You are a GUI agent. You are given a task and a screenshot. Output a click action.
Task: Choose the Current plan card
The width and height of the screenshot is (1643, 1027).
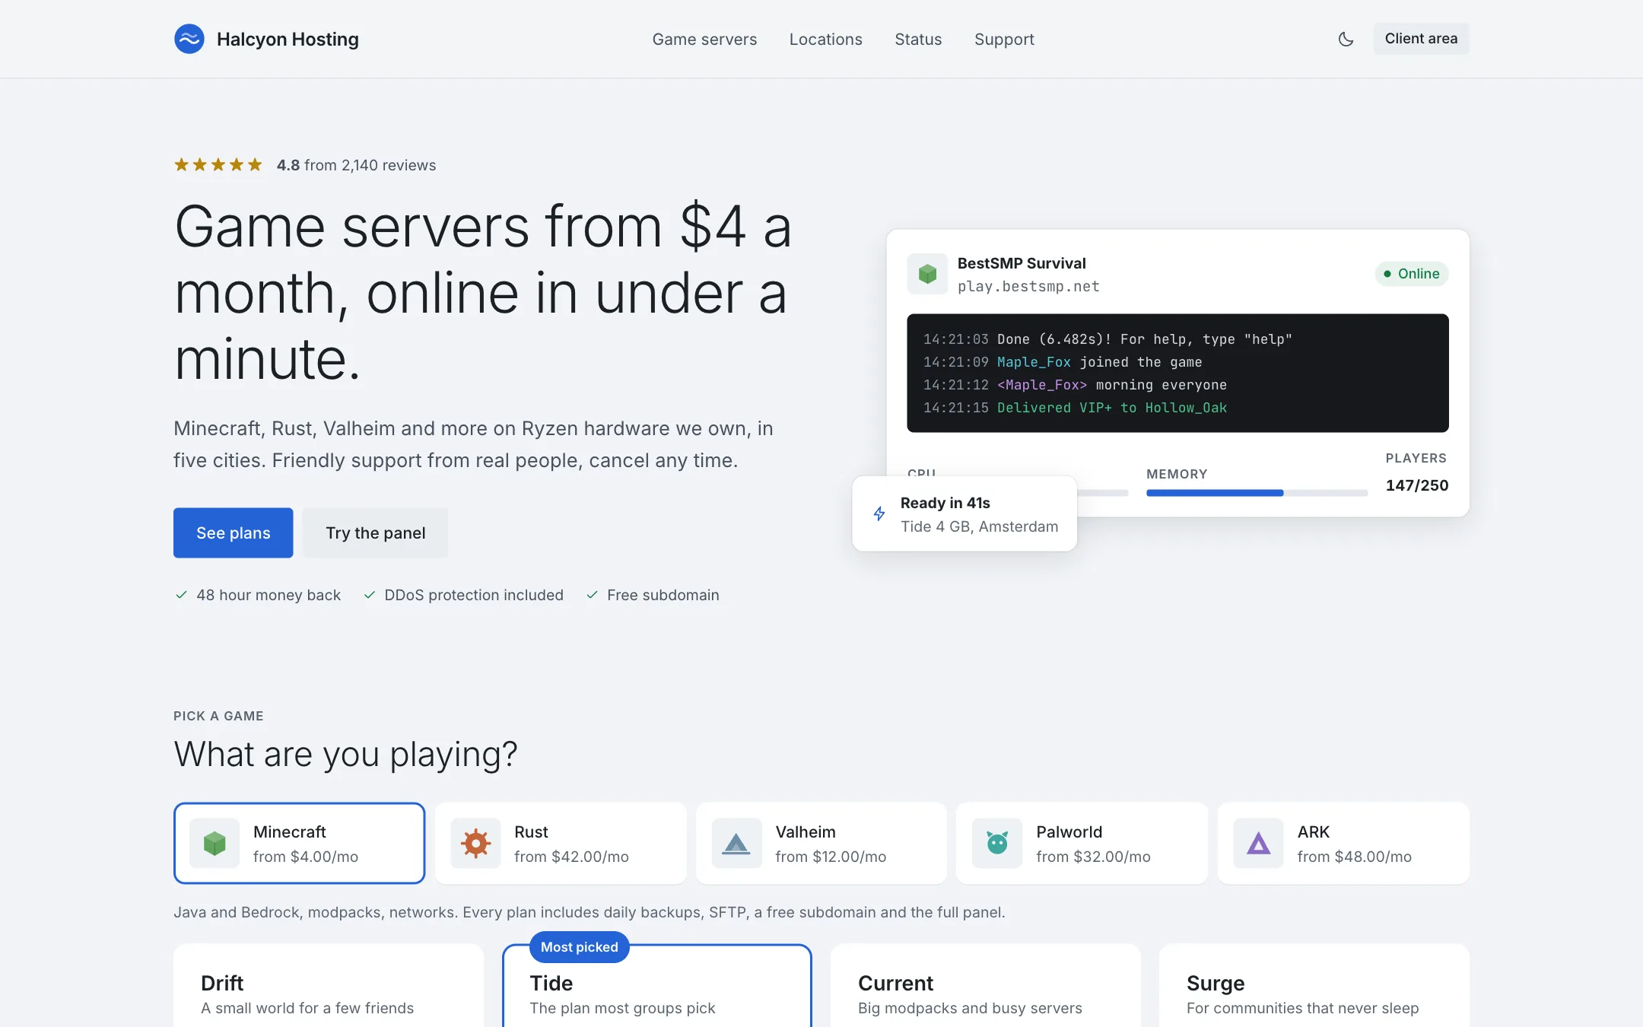click(x=986, y=986)
